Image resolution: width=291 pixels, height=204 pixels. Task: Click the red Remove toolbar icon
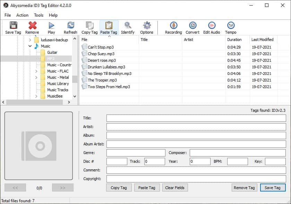tap(32, 25)
